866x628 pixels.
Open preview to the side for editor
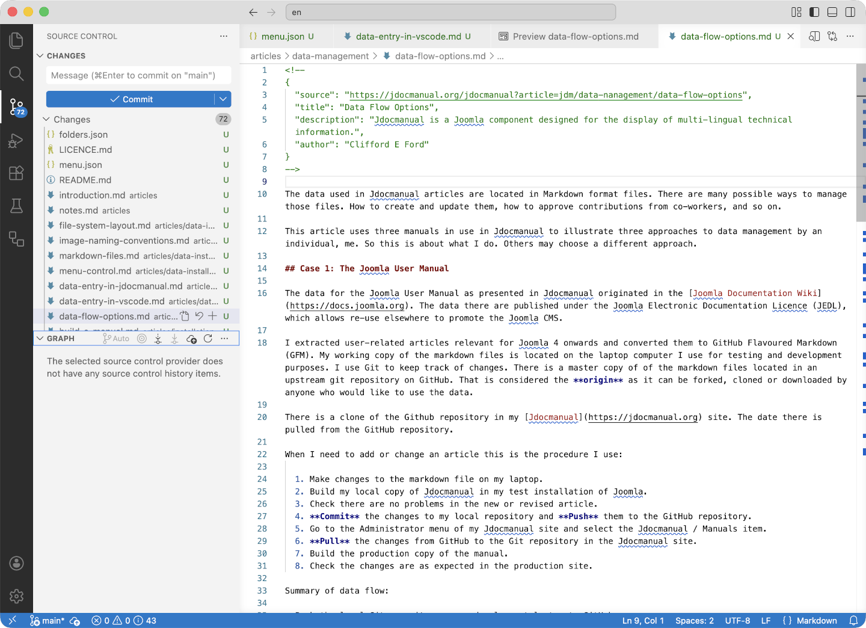click(x=814, y=36)
